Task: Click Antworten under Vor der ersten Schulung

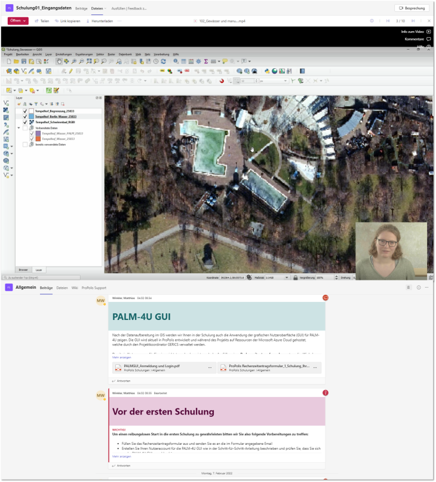Action: tap(121, 466)
